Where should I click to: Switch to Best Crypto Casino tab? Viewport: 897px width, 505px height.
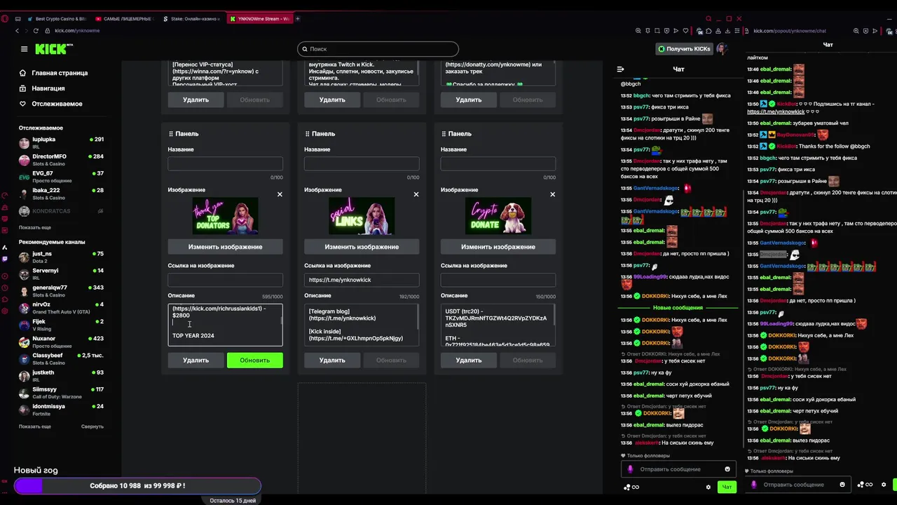(57, 19)
